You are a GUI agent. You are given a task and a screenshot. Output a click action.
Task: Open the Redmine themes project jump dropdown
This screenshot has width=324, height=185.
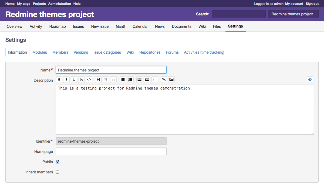[x=293, y=14]
